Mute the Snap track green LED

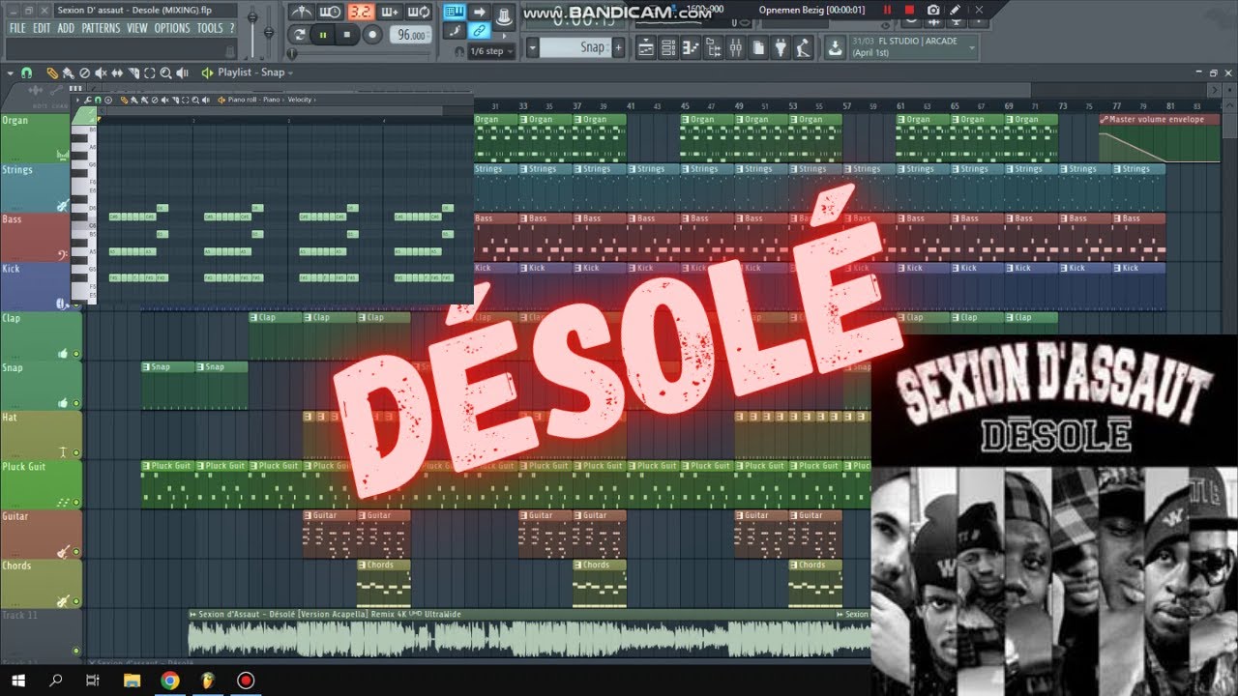point(76,403)
